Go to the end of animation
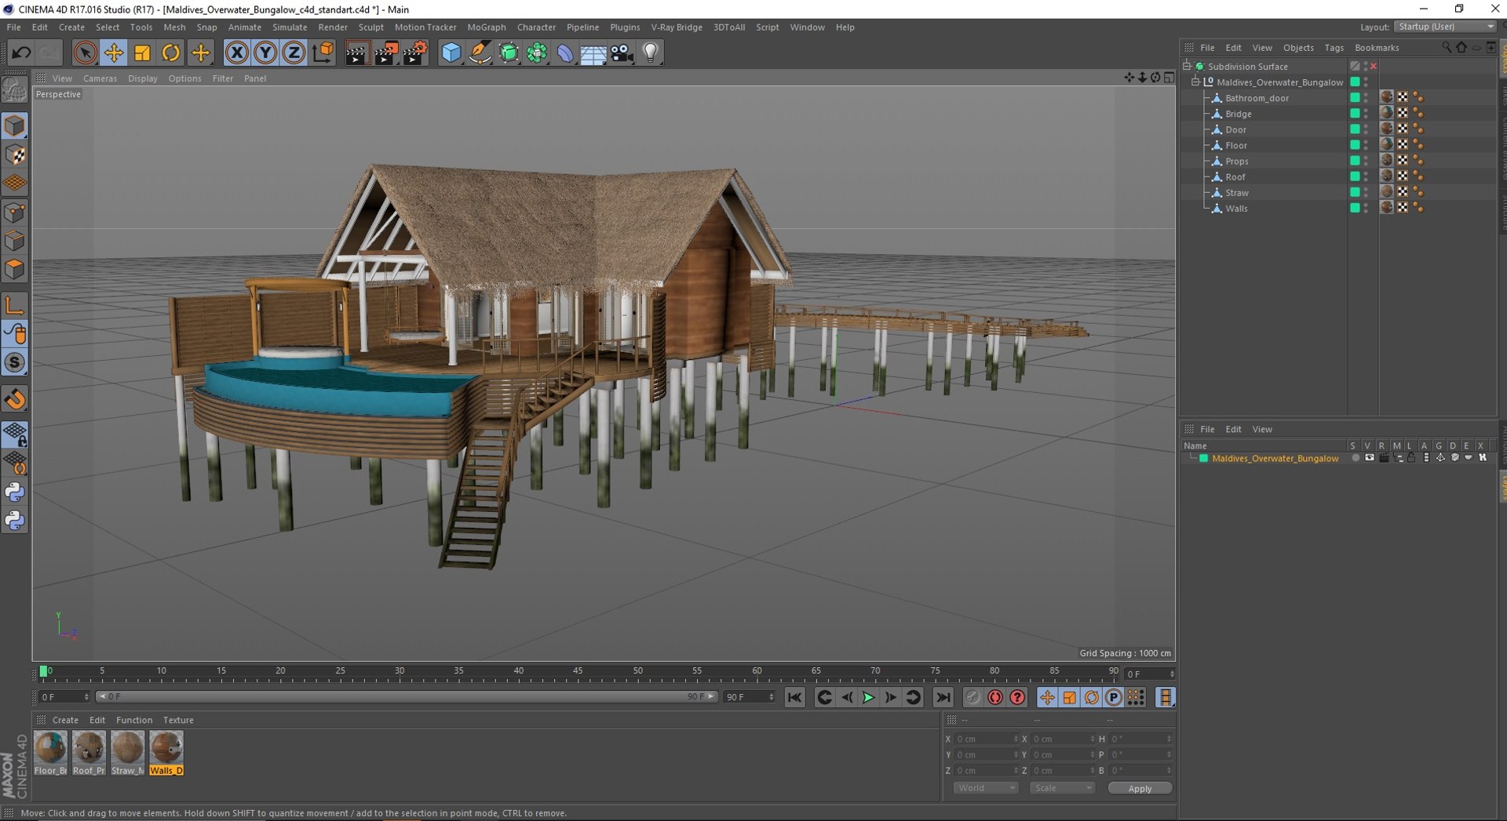The image size is (1507, 821). 943,697
